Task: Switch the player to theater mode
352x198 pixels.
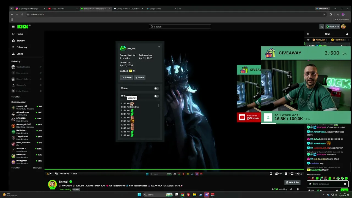Action: pos(286,174)
